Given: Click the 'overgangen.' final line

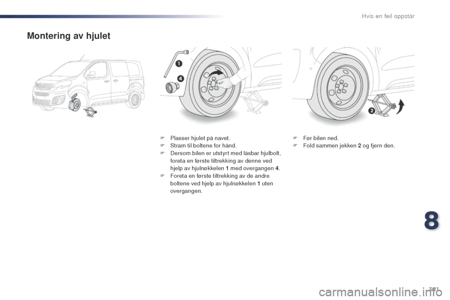Looking at the screenshot, I should click(x=186, y=191).
